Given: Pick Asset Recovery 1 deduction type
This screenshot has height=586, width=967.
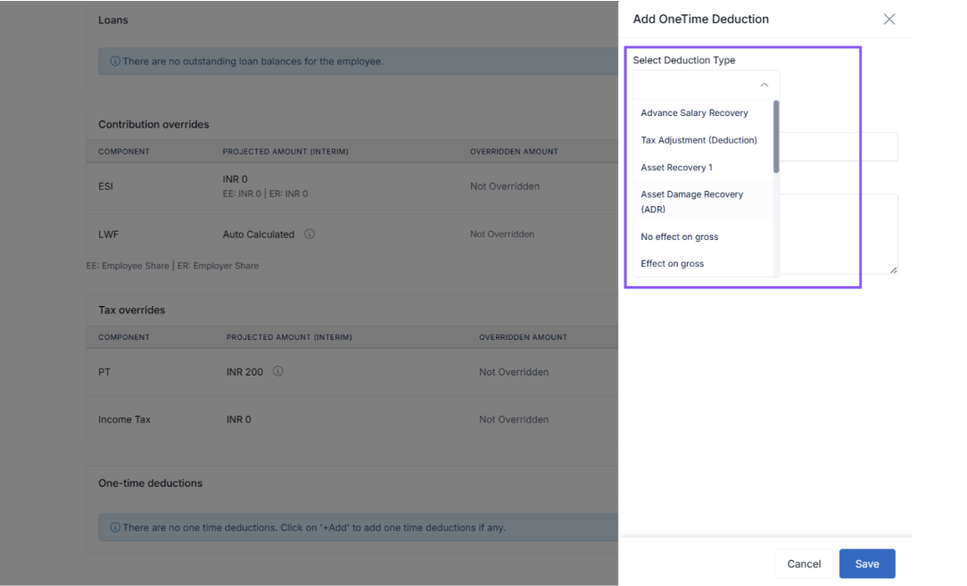Looking at the screenshot, I should pyautogui.click(x=676, y=168).
